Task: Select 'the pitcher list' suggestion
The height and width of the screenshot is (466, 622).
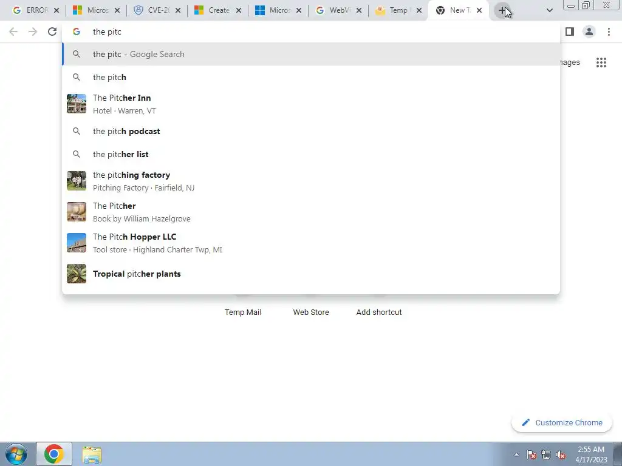Action: click(311, 154)
